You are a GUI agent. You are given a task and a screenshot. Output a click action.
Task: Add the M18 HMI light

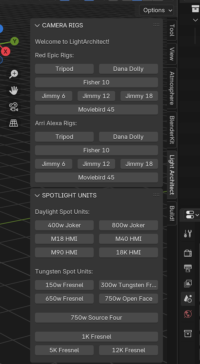pos(64,239)
